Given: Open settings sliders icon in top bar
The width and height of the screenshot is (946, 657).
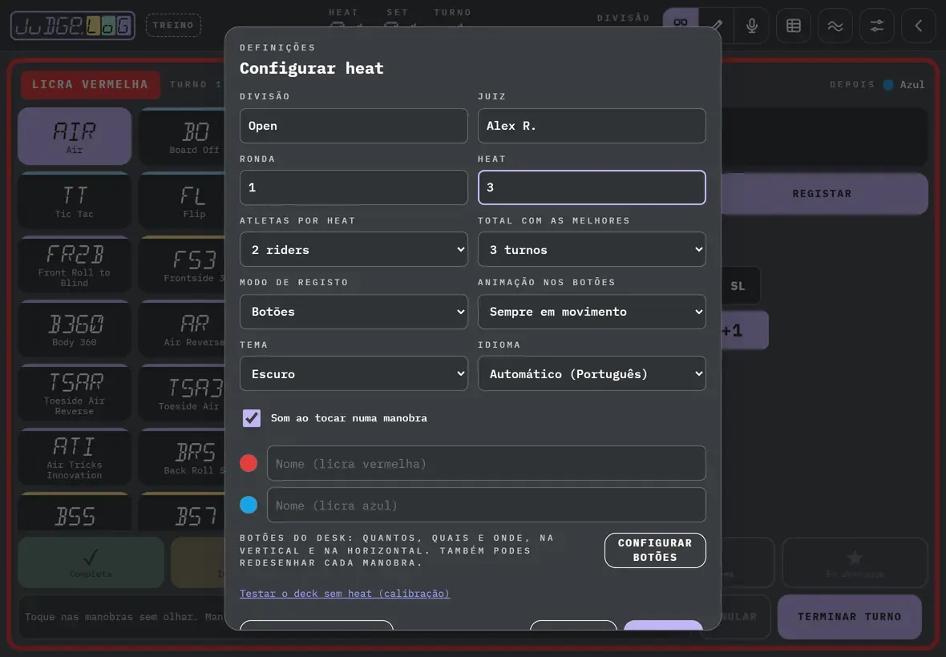Looking at the screenshot, I should click(876, 26).
